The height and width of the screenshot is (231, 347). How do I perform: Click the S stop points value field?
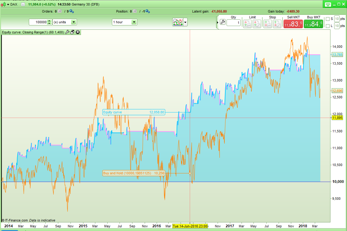[x=337, y=19]
